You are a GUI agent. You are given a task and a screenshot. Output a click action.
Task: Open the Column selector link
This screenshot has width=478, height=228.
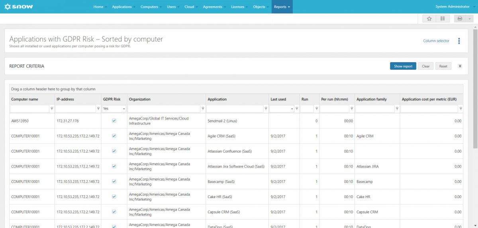click(x=436, y=41)
